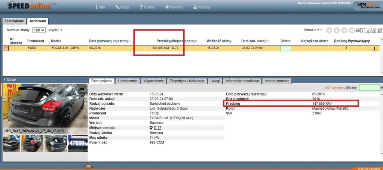This screenshot has height=170, width=383.
Task: Select the odometer 147699 thumbnail
Action: tap(78, 144)
